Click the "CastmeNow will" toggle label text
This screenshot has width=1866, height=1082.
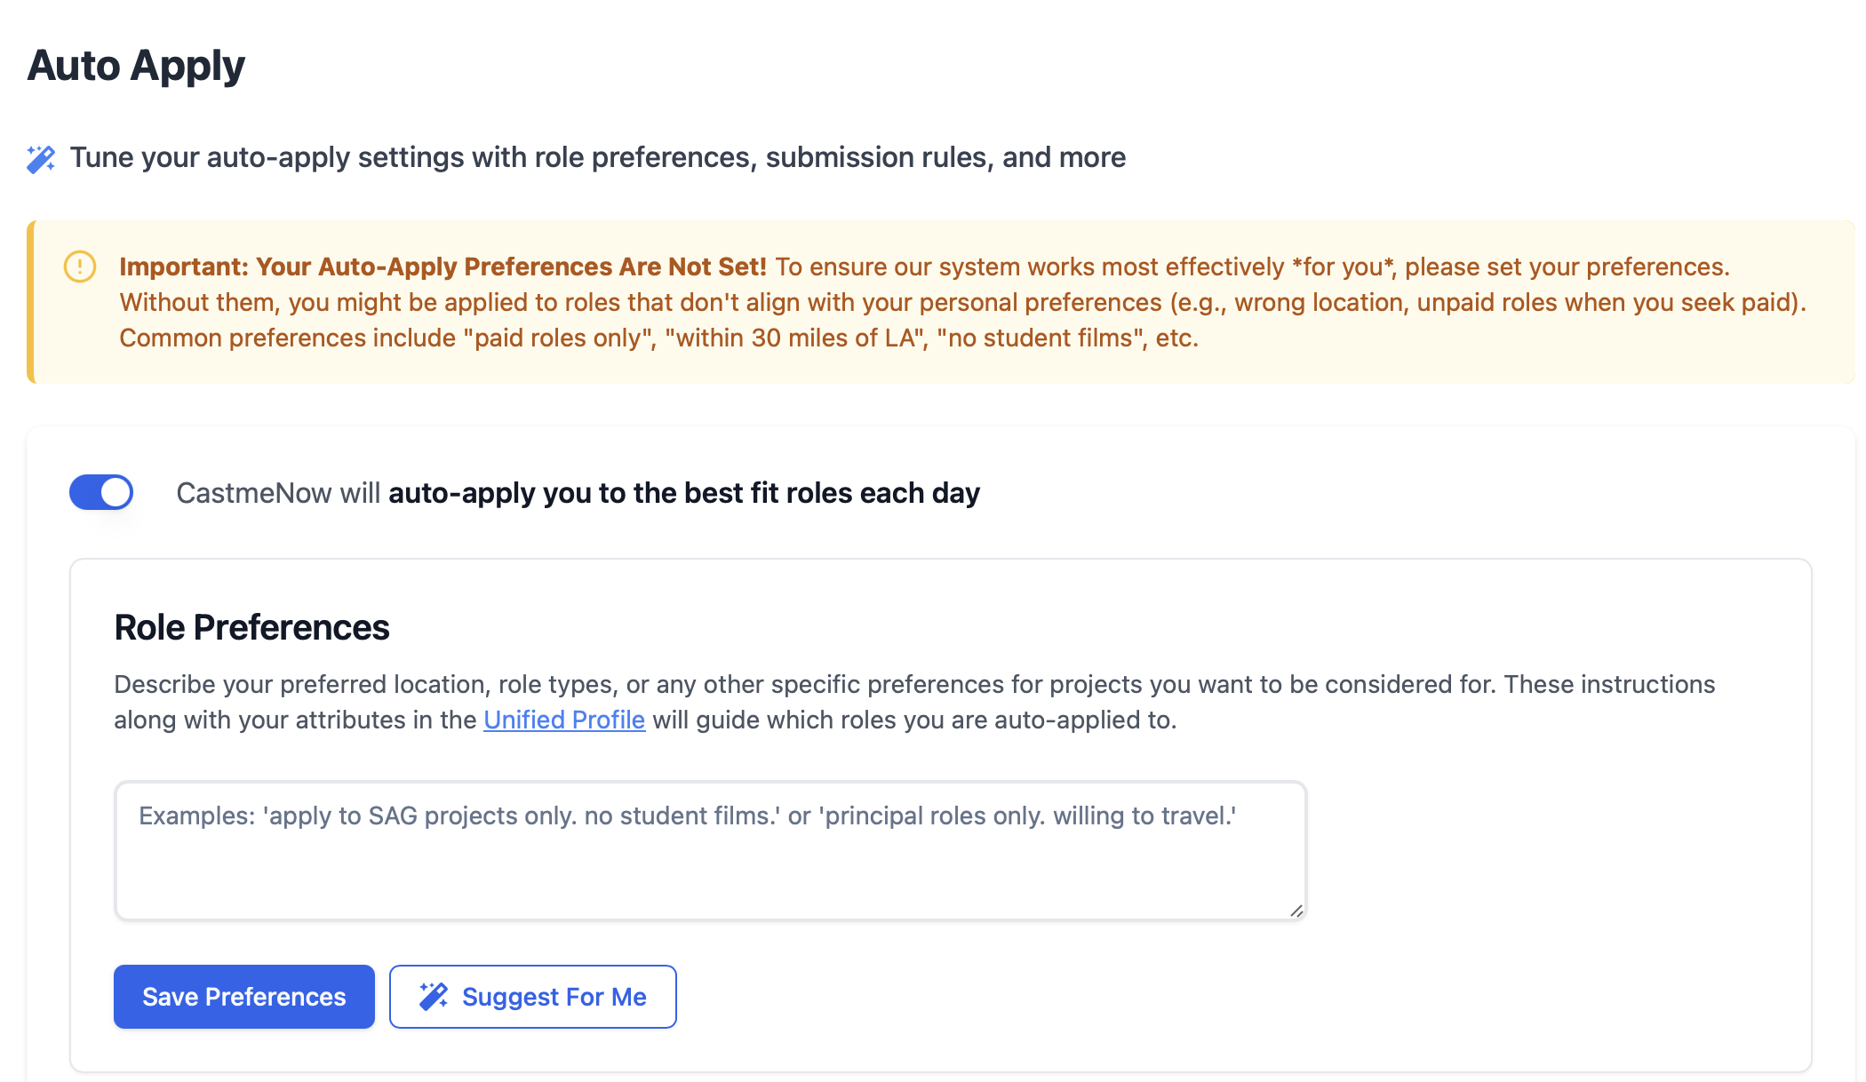click(278, 493)
